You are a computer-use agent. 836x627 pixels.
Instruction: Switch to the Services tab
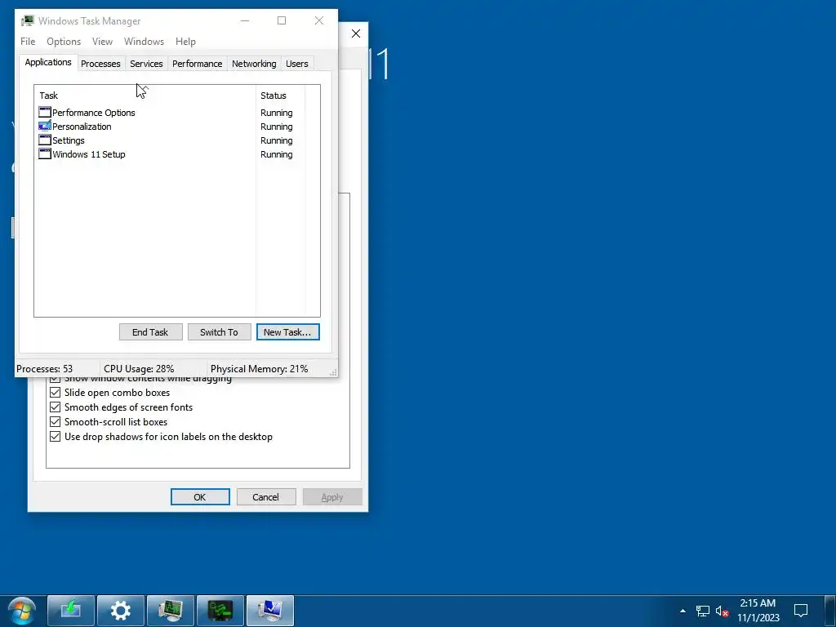146,64
